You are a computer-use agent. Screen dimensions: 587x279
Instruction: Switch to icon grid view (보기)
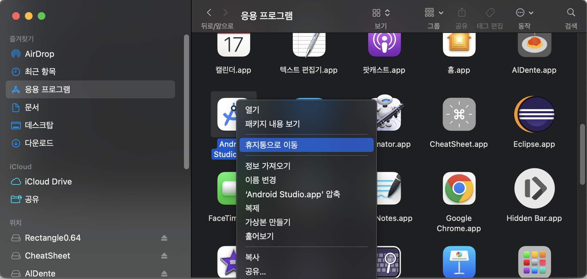[x=377, y=13]
